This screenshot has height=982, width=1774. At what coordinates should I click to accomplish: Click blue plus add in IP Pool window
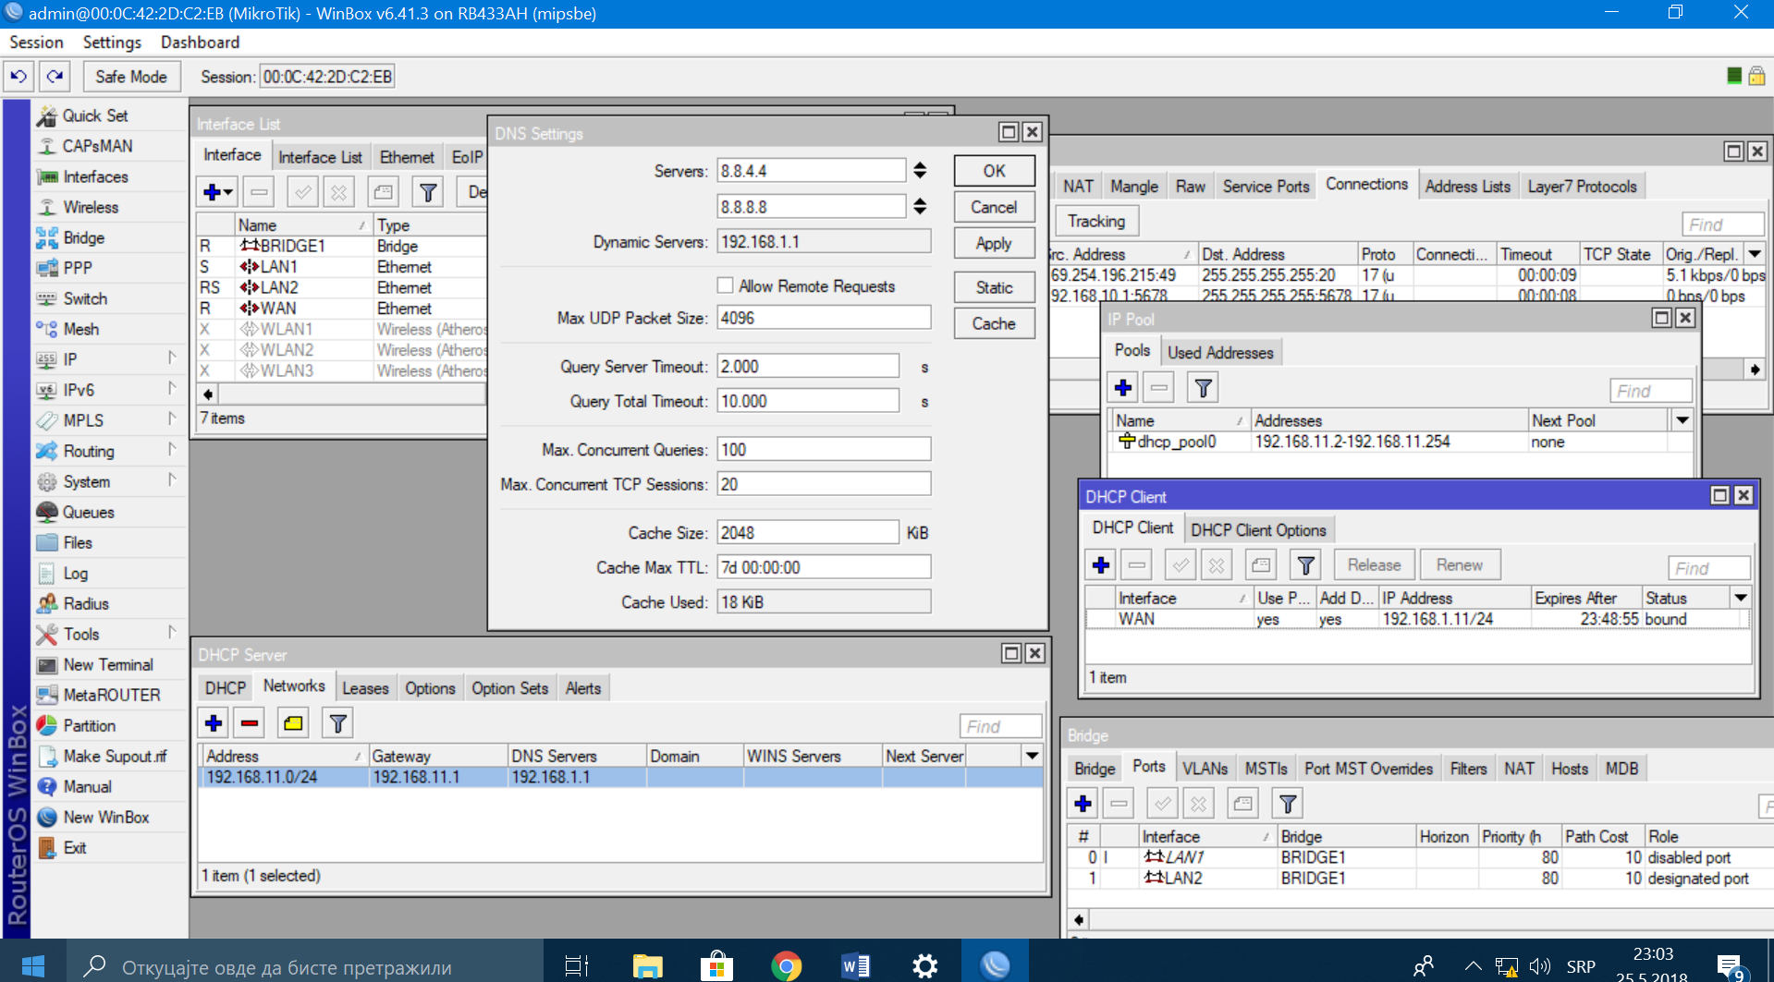[1123, 388]
